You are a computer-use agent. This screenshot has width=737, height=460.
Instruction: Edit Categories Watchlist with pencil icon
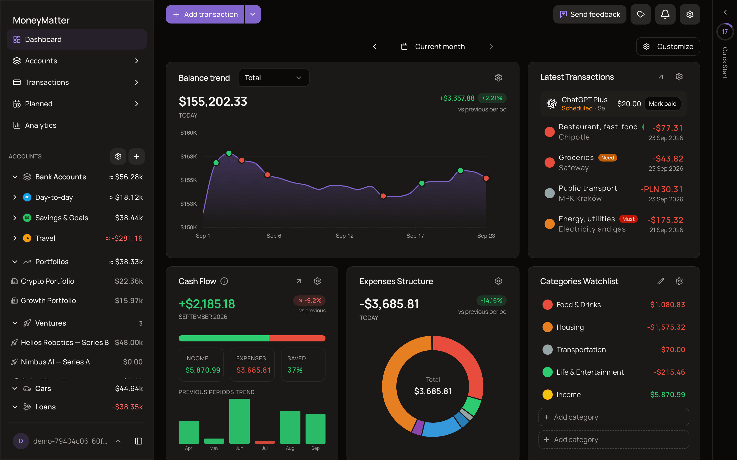660,281
